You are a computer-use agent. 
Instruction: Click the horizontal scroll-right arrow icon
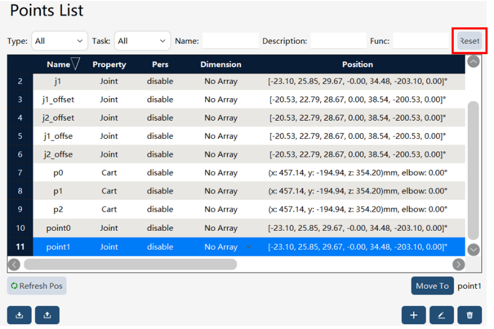459,264
